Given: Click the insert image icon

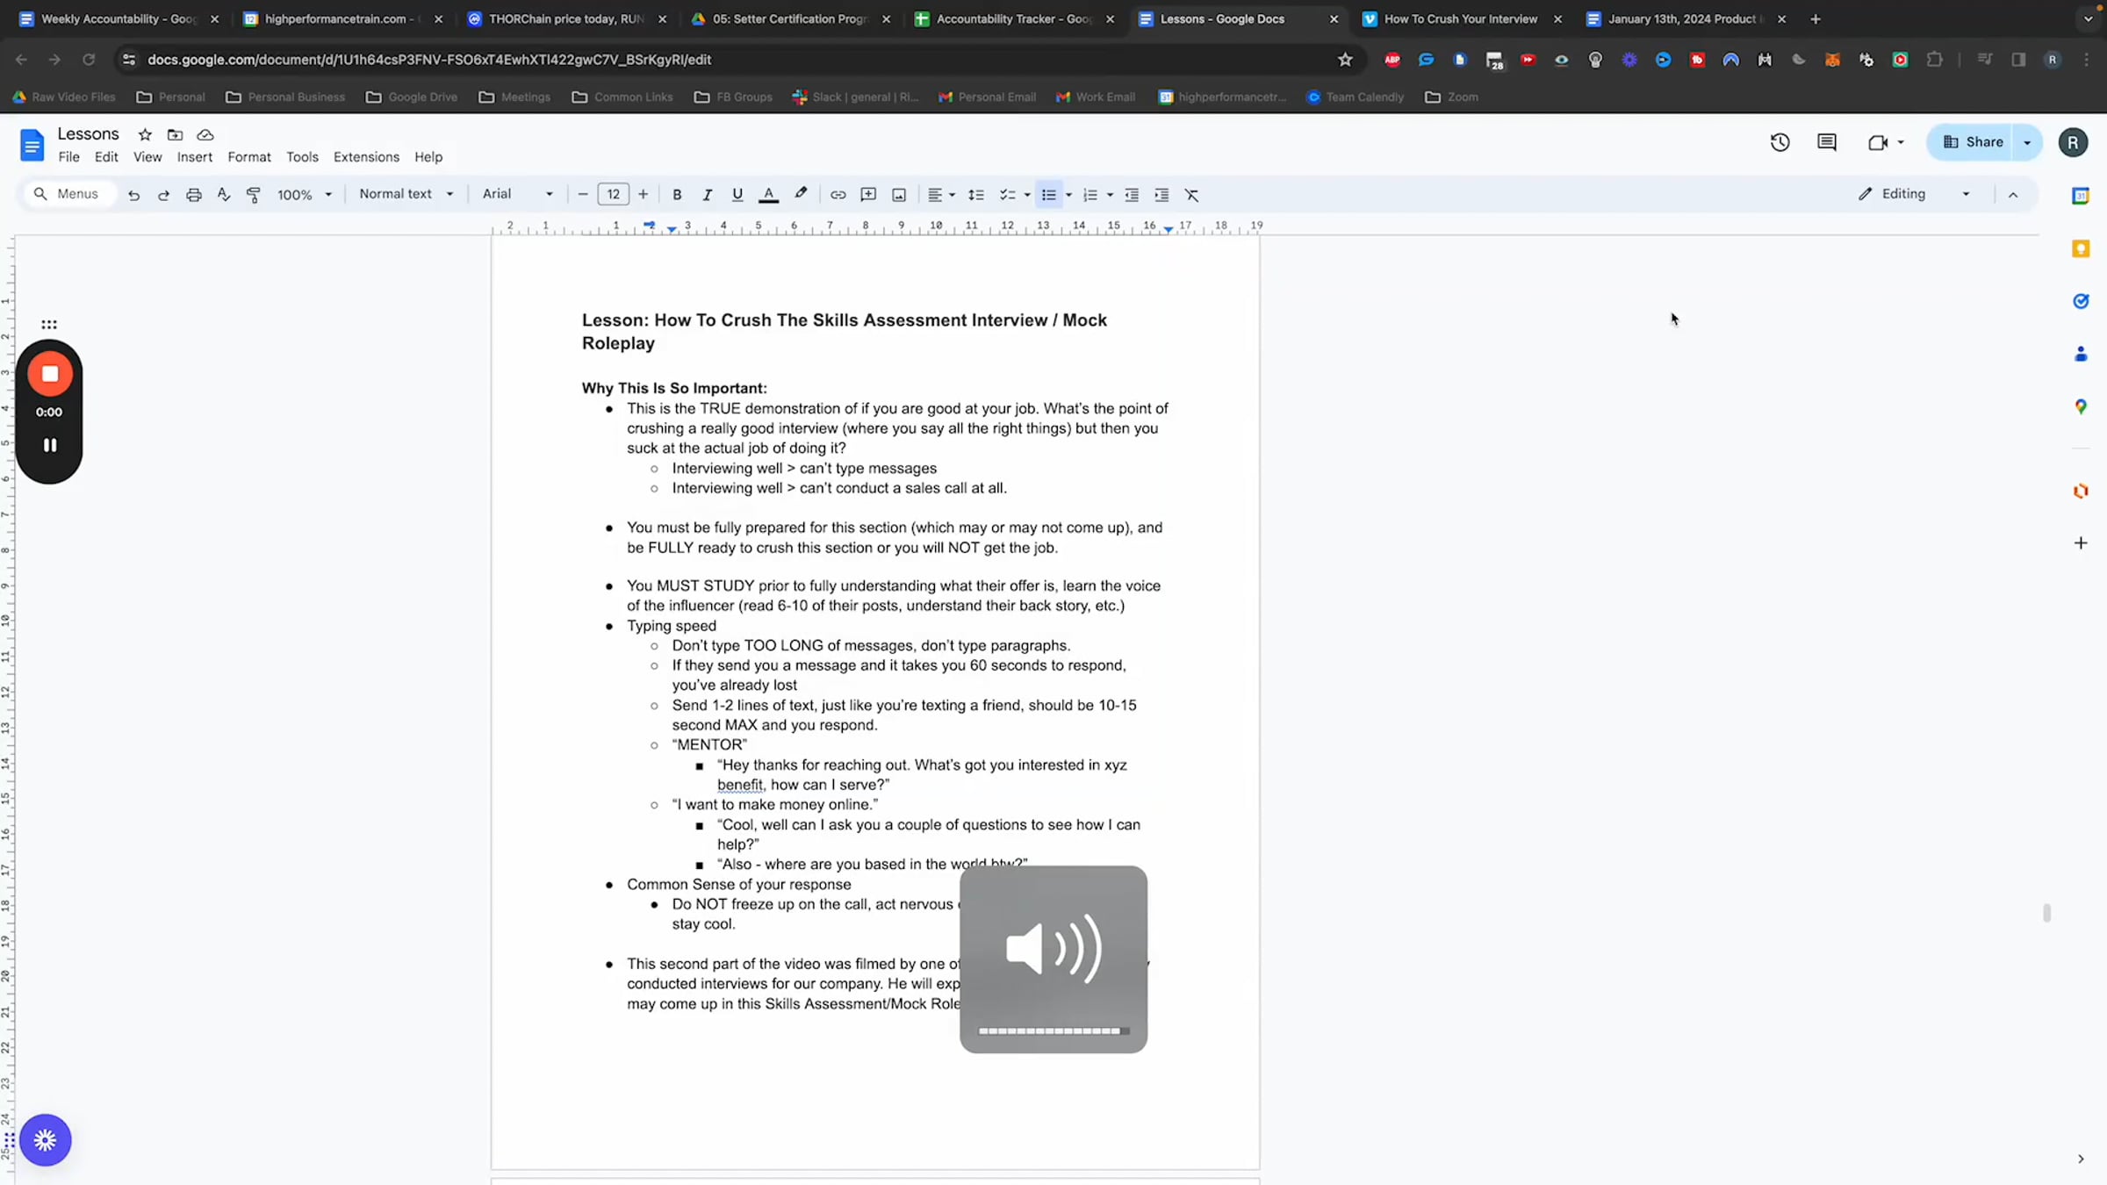Looking at the screenshot, I should pos(898,195).
